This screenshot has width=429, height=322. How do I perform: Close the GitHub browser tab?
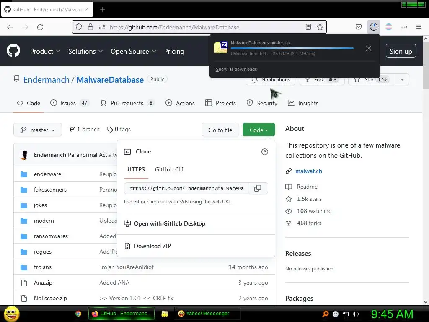coord(87,9)
